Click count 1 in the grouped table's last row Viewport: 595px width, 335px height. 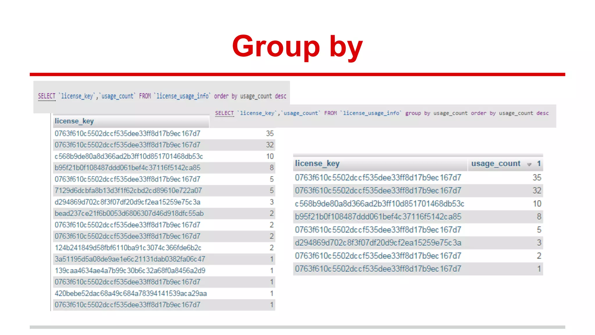(539, 269)
